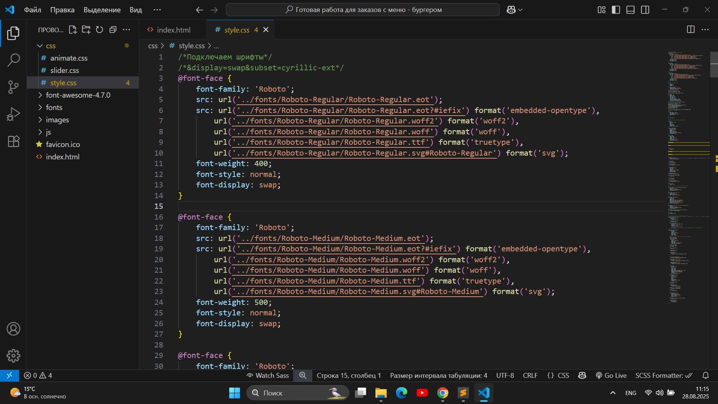
Task: Open Run and Debug view
Action: [x=13, y=114]
